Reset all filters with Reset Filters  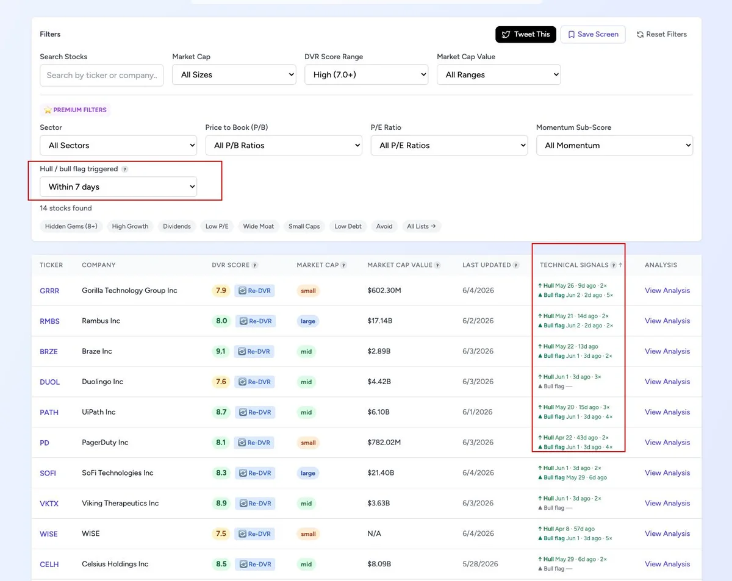[661, 34]
